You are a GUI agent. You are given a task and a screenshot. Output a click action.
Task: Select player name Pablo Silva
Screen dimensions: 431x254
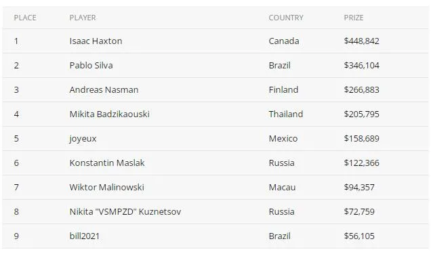click(91, 65)
